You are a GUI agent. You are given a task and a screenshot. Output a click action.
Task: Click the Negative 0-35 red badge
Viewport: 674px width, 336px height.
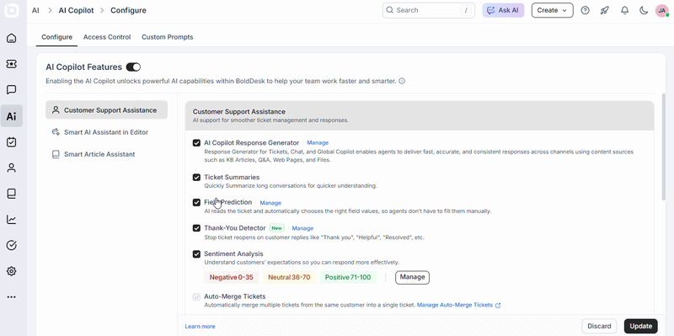231,277
